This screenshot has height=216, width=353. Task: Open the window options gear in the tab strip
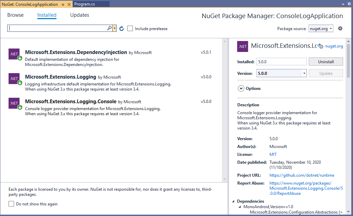pyautogui.click(x=349, y=4)
